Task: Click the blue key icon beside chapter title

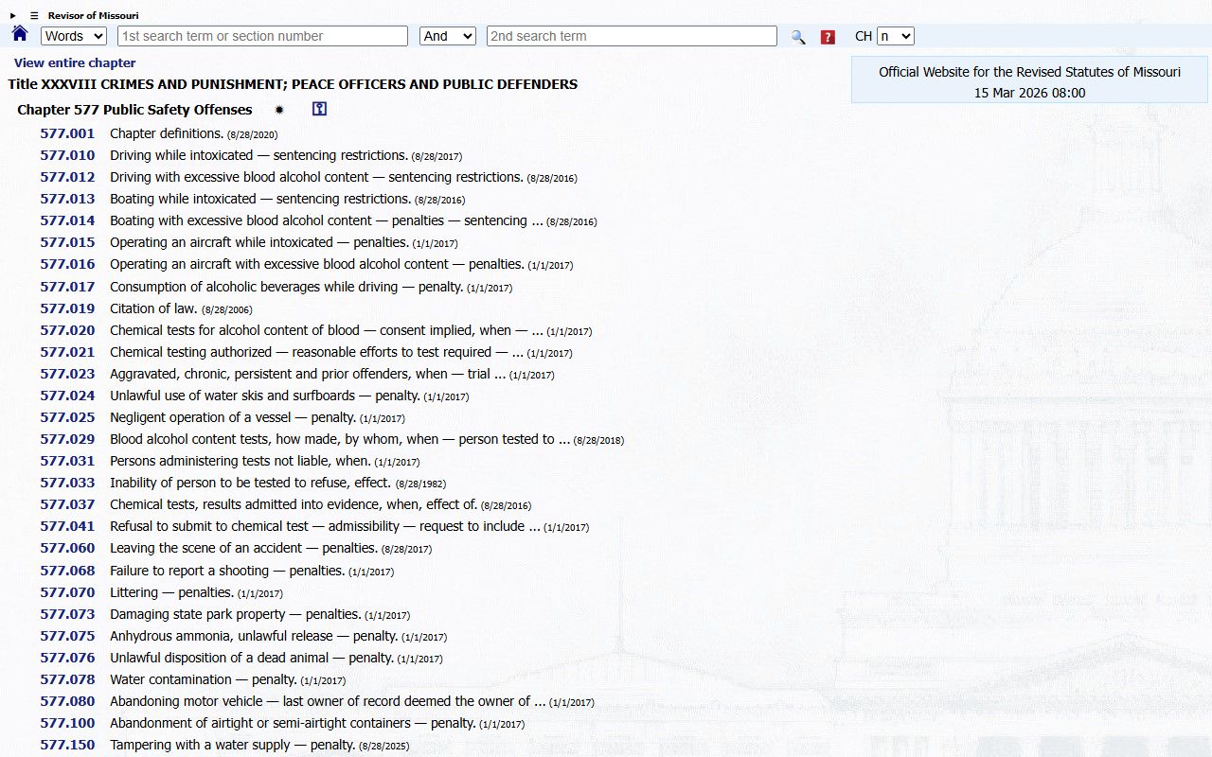Action: [319, 110]
